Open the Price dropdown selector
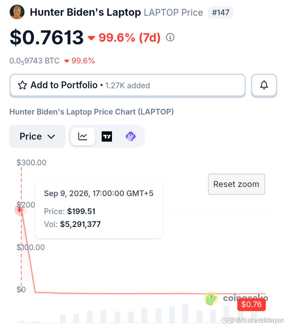The height and width of the screenshot is (327, 286). (38, 136)
